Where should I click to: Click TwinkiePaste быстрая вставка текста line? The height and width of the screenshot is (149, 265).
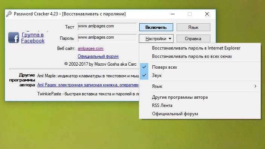[88, 94]
